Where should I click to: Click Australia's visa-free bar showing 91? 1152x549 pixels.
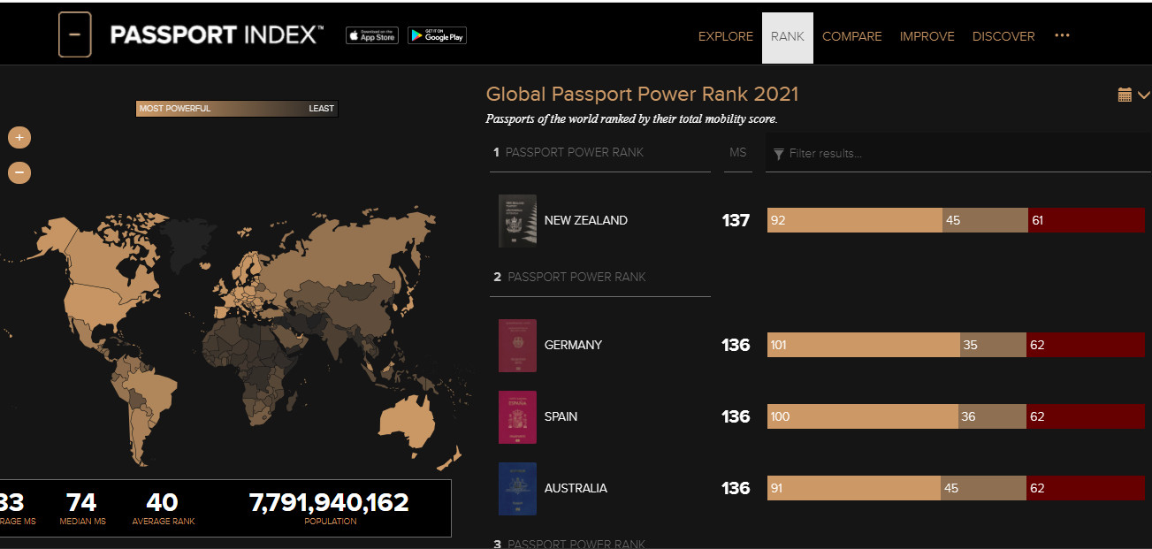point(854,488)
